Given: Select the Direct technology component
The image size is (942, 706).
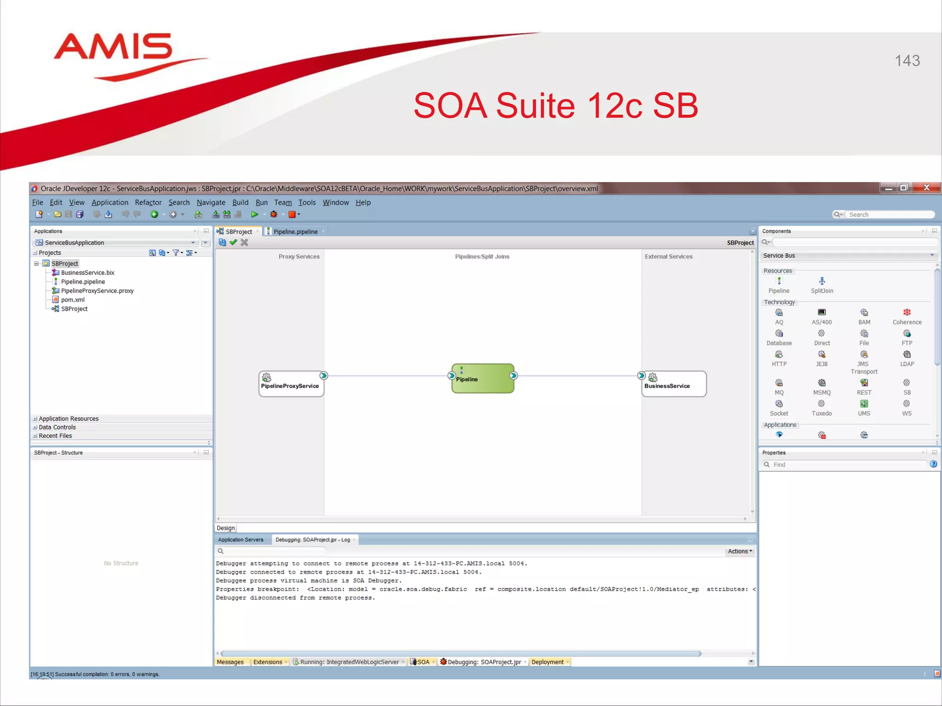Looking at the screenshot, I should click(x=821, y=338).
